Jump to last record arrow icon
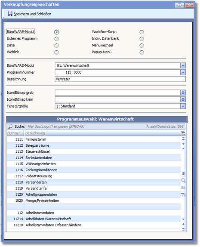This screenshot has width=200, height=247. (x=183, y=229)
